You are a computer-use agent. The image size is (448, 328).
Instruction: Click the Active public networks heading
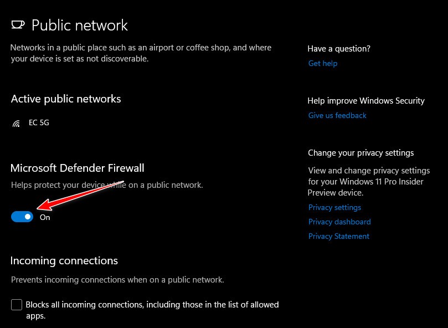[65, 99]
